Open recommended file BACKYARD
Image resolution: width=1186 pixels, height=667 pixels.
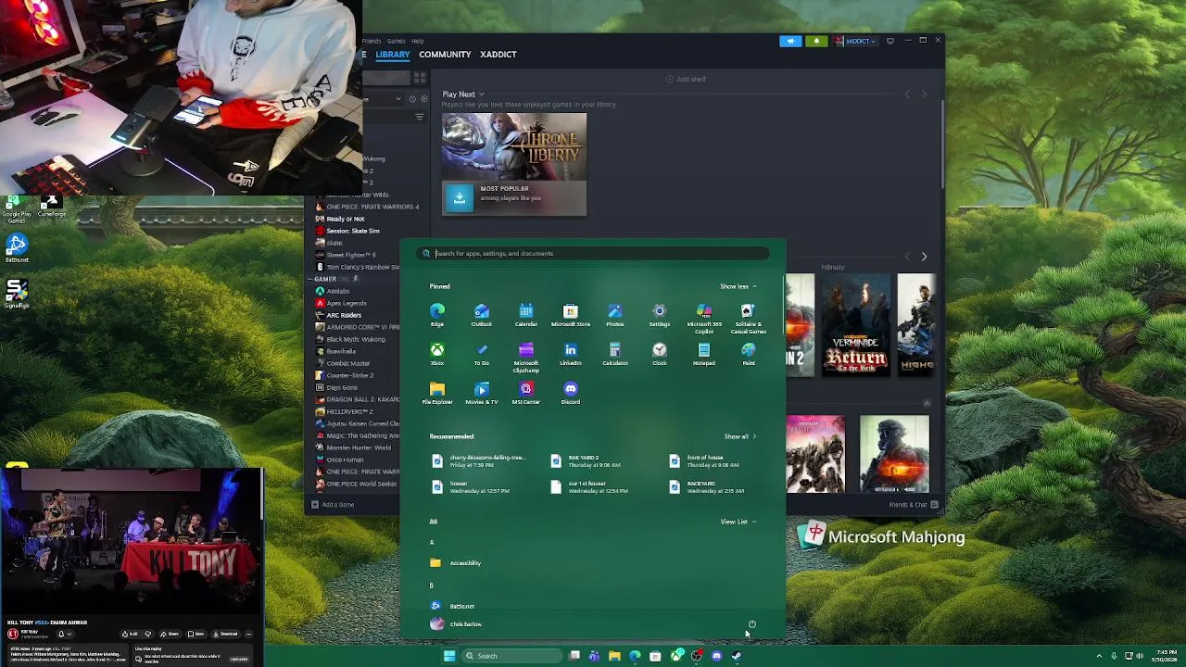pyautogui.click(x=707, y=486)
